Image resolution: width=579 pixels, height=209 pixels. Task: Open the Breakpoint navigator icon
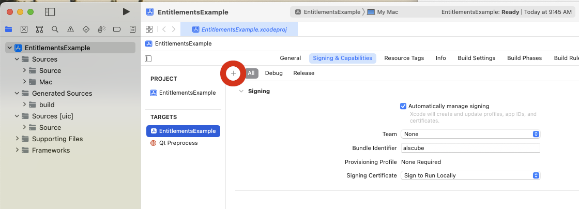tap(117, 29)
